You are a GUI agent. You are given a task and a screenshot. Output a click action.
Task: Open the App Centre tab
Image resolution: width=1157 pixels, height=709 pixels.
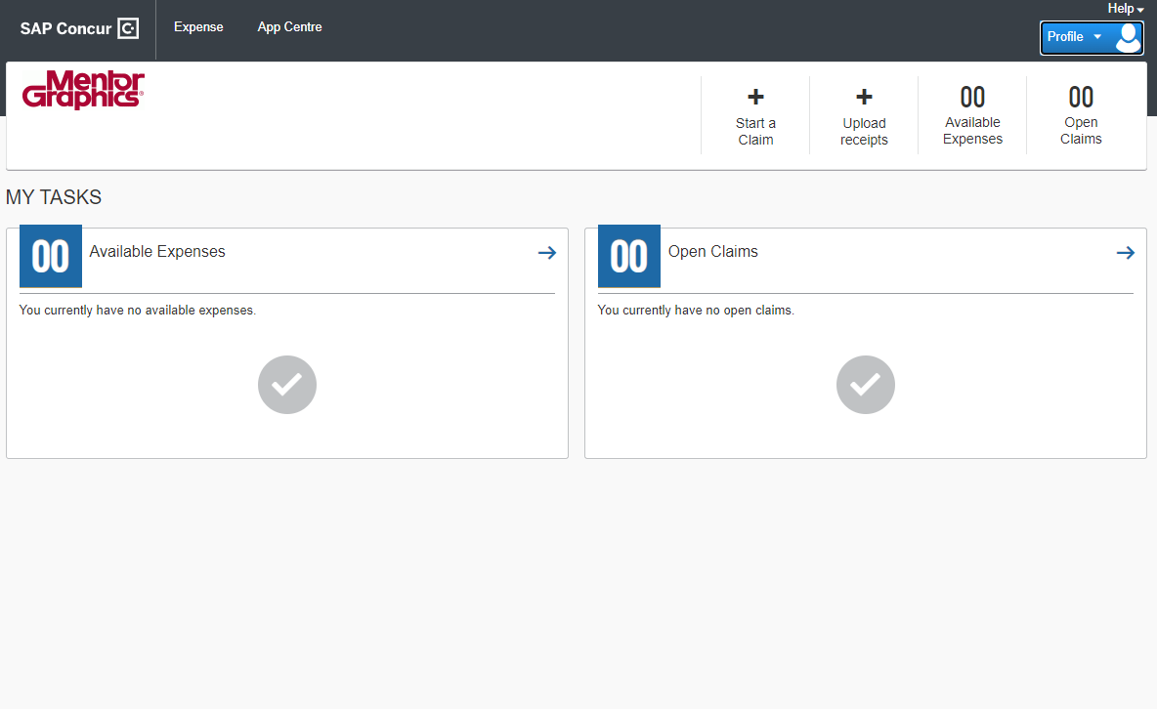coord(289,27)
